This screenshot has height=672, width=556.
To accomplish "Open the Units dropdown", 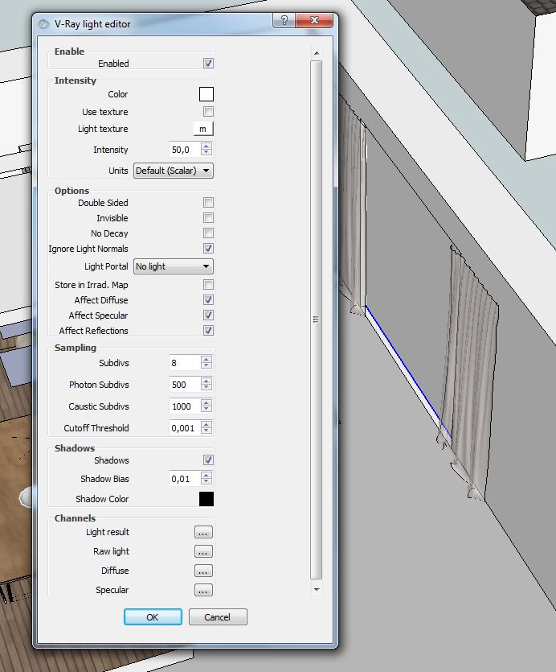I will pos(173,171).
